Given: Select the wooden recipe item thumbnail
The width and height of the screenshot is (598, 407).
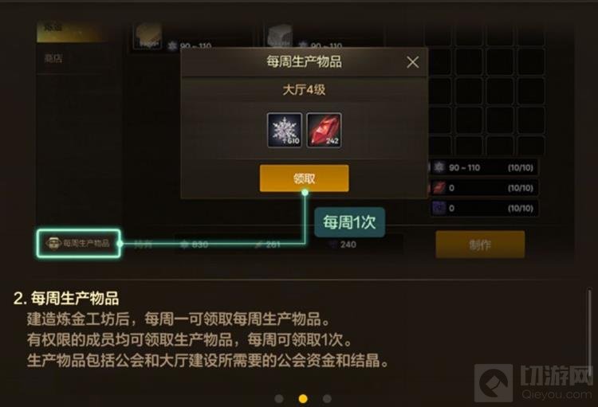Looking at the screenshot, I should (148, 36).
